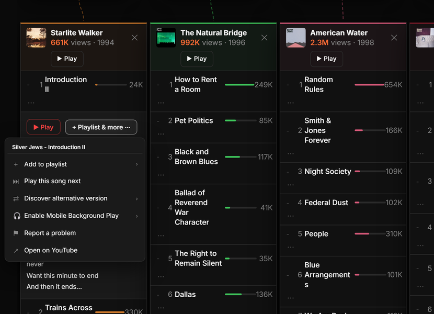Open ellipsis options under Ballad of Reverend War Character
This screenshot has height=314, width=434.
tap(161, 235)
